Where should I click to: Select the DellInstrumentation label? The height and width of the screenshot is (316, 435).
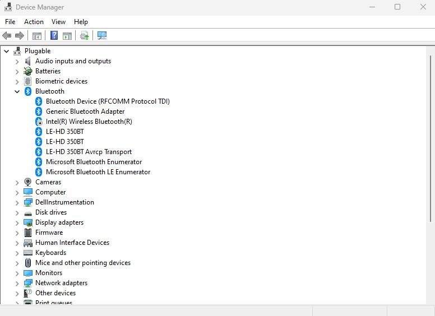tap(64, 202)
